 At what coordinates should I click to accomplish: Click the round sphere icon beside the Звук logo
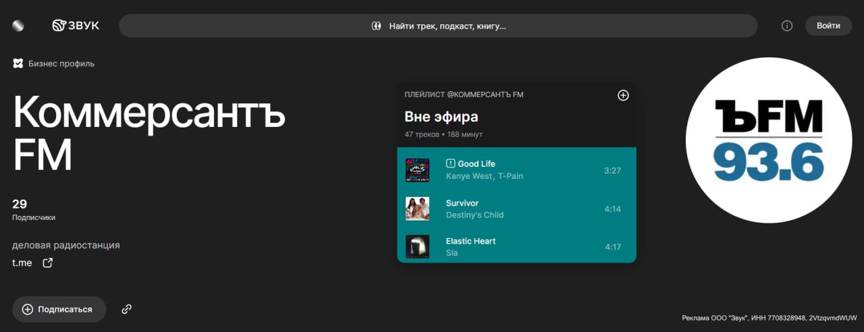(18, 26)
